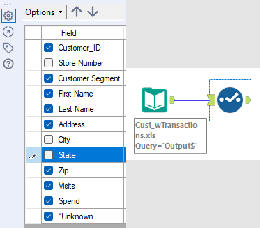Open the Navigation arrows icon tab
The image size is (260, 228).
coord(8,32)
